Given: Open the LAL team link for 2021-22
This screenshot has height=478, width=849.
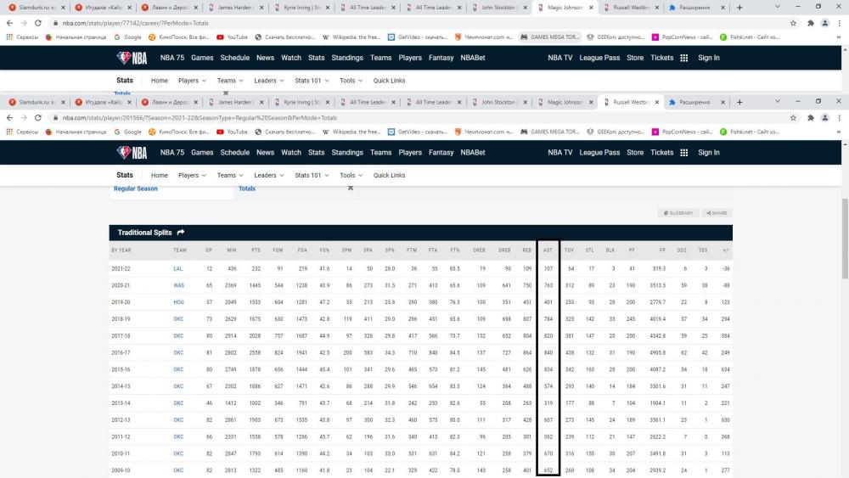Looking at the screenshot, I should pos(178,268).
